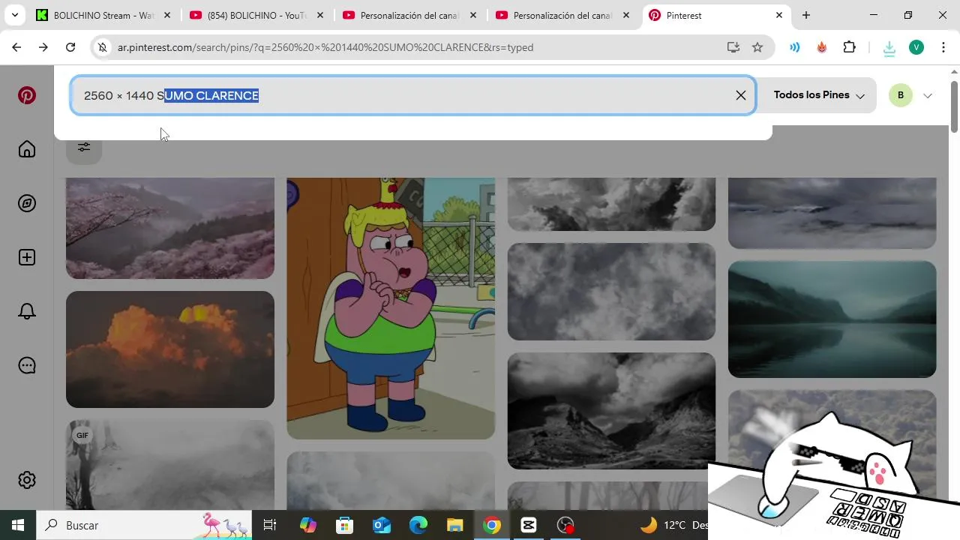Click the Pinterest search input field
The image size is (960, 540).
coord(413,95)
